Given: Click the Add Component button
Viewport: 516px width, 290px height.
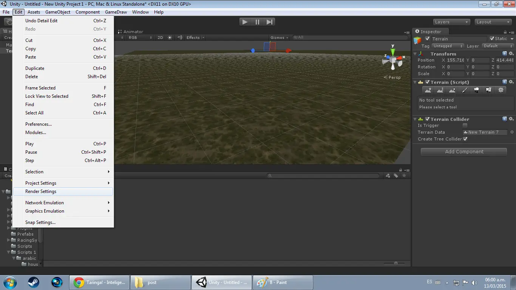Looking at the screenshot, I should tap(464, 151).
